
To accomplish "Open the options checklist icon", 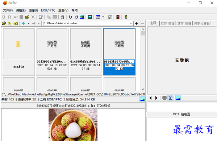I will pyautogui.click(x=110, y=17).
